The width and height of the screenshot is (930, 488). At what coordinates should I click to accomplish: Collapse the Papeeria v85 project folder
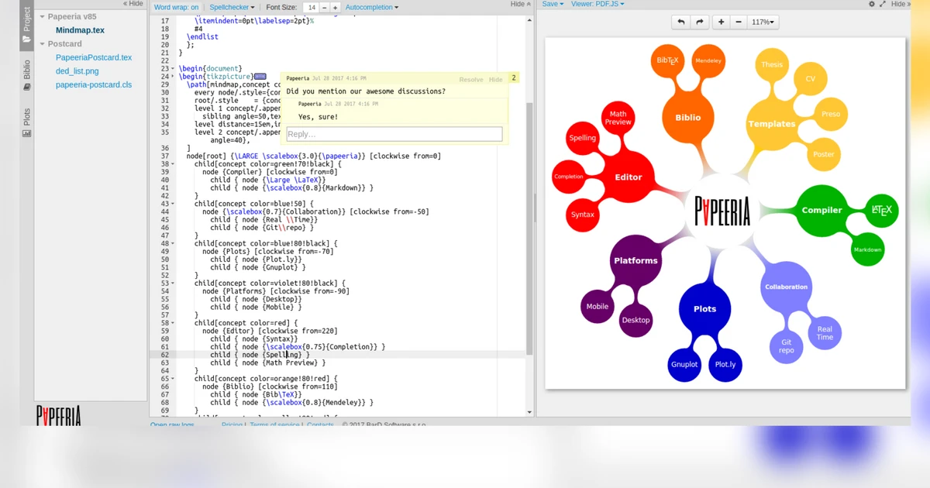tap(43, 17)
